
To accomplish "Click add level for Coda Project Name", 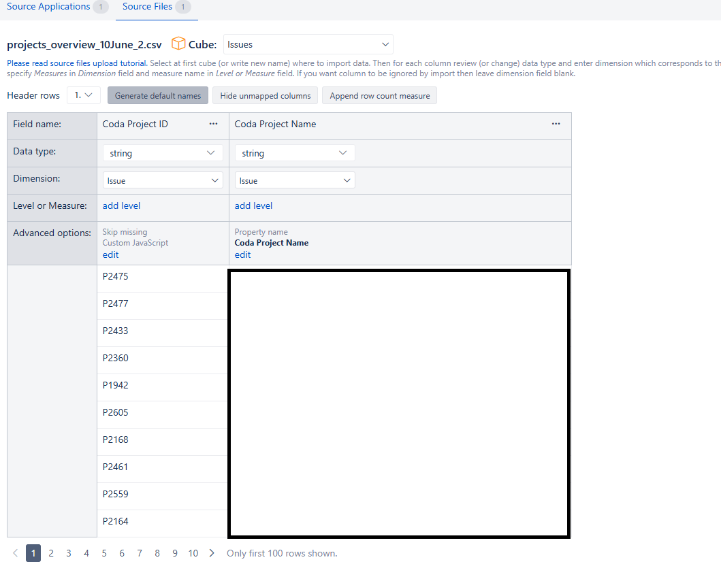I will 253,206.
